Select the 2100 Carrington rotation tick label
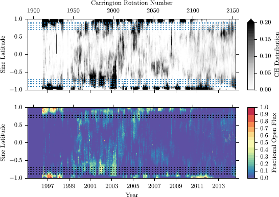The image size is (279, 197). click(193, 11)
